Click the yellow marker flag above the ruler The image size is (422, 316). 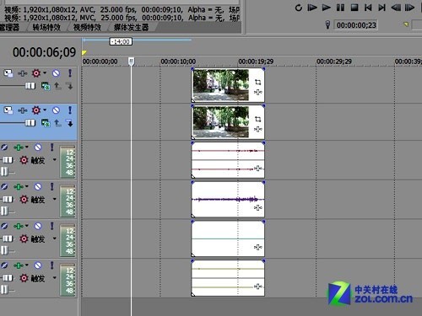coord(84,52)
